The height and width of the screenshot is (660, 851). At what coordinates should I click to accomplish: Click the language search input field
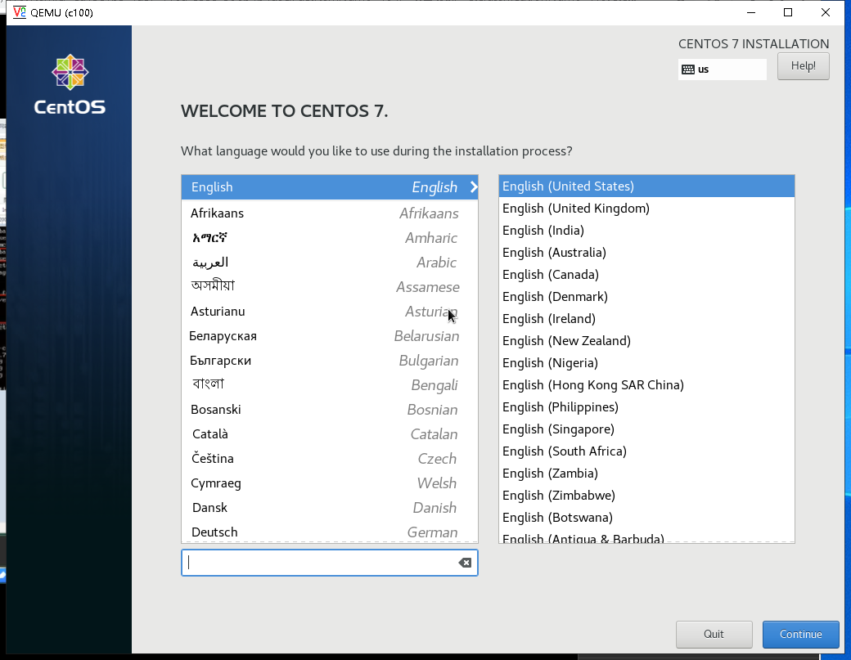pyautogui.click(x=330, y=563)
